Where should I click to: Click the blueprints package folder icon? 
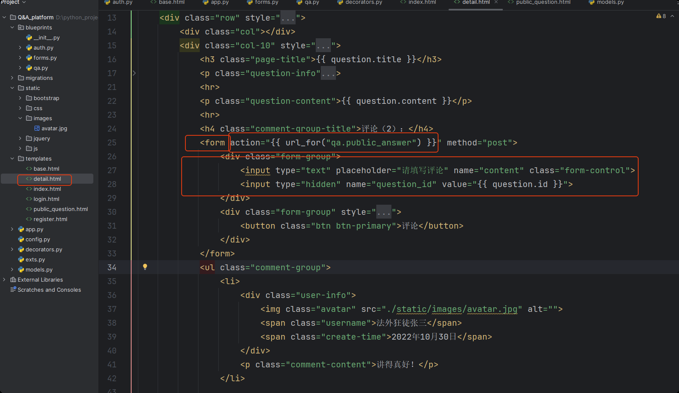21,27
